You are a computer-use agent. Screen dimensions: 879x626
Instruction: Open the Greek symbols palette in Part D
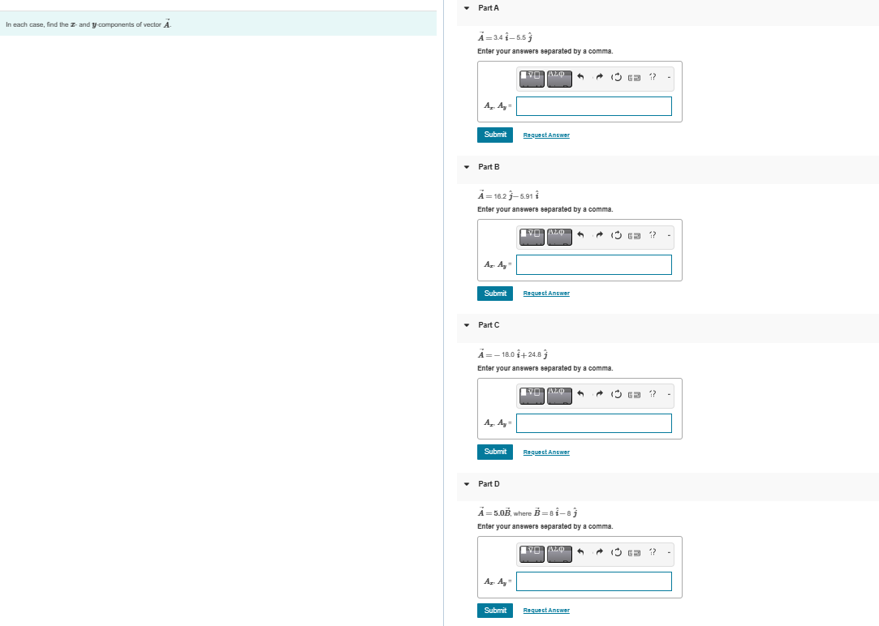point(559,553)
